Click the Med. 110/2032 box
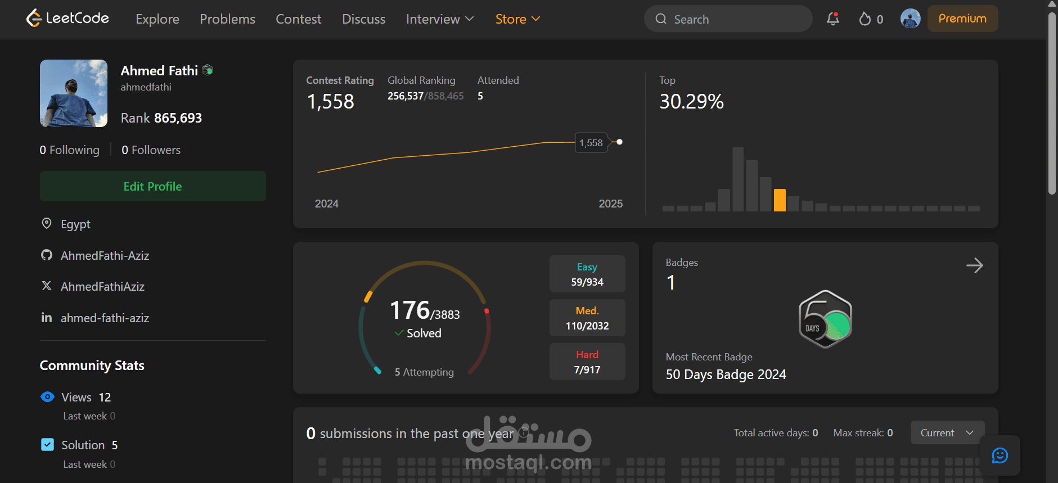The width and height of the screenshot is (1058, 483). click(587, 318)
